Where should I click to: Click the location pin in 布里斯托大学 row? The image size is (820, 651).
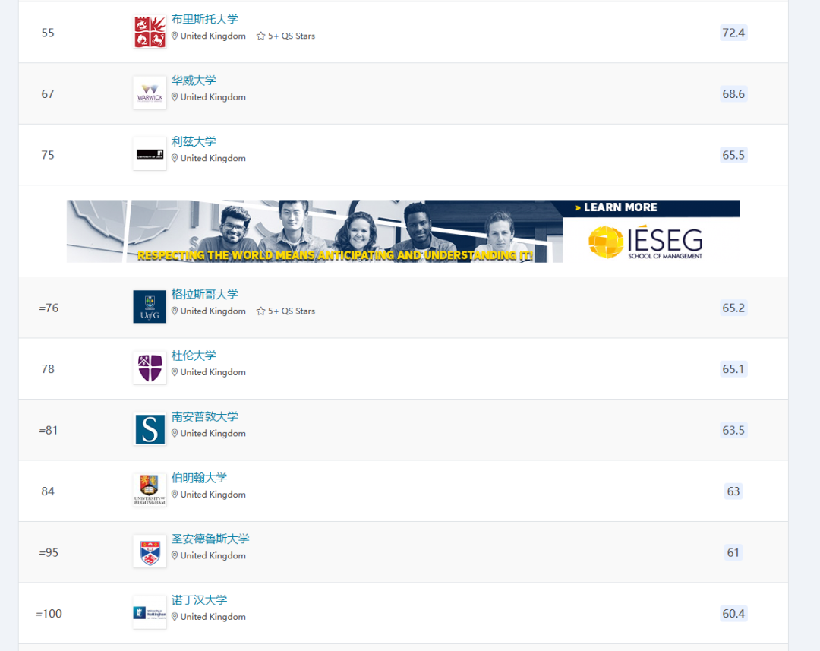(x=175, y=36)
